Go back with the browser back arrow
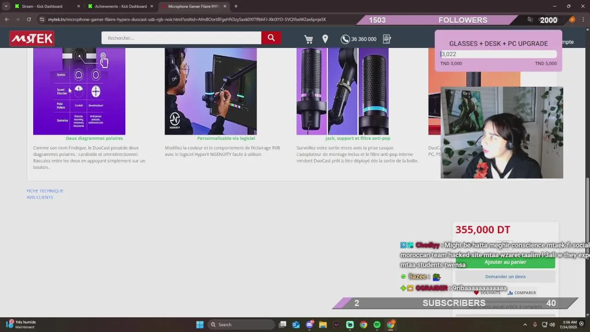Image resolution: width=590 pixels, height=332 pixels. (6, 19)
